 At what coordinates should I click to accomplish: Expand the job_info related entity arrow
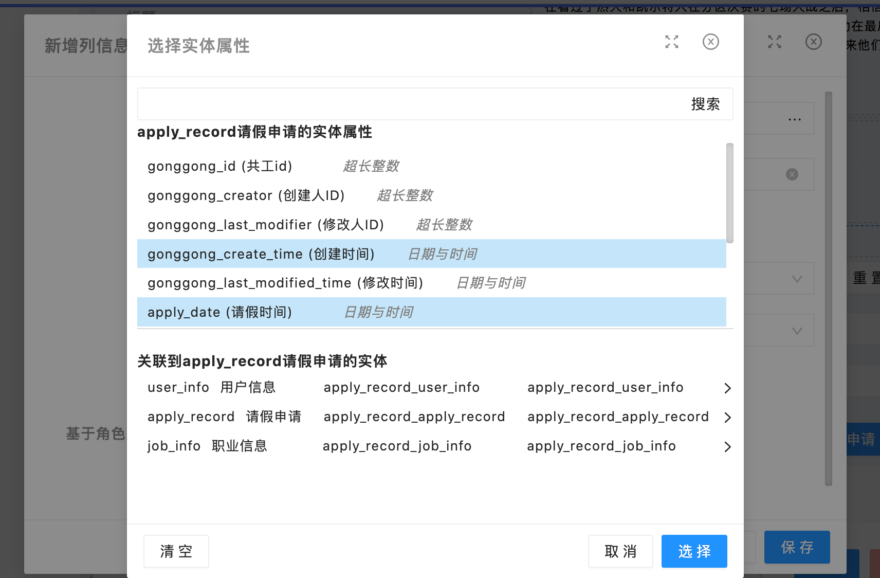[727, 447]
